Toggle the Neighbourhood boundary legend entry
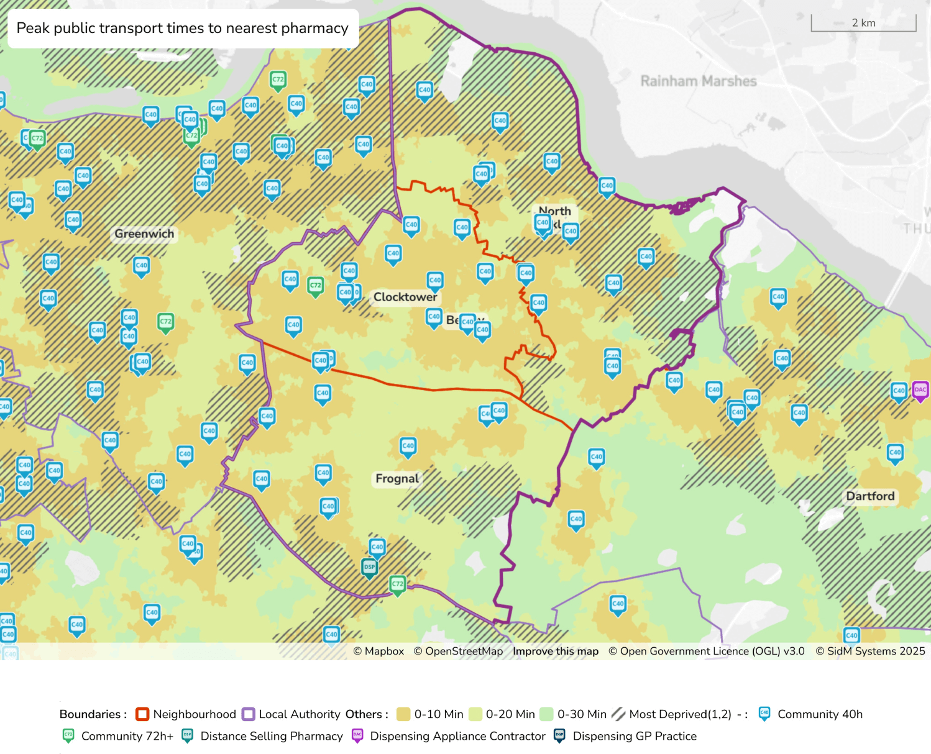The image size is (931, 754). click(142, 714)
